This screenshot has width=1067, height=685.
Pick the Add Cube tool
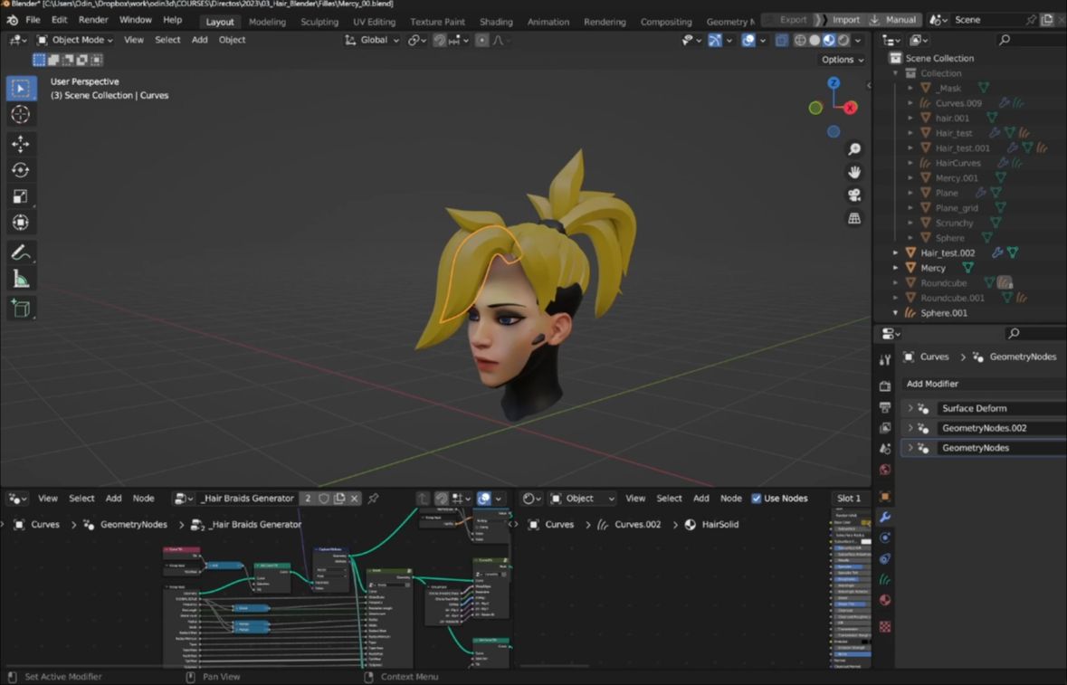(21, 309)
